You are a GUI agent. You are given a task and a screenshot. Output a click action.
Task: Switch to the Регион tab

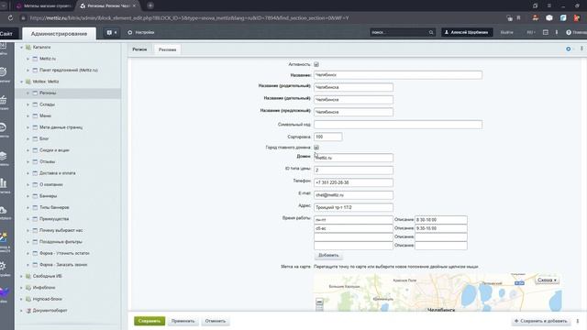click(x=139, y=49)
